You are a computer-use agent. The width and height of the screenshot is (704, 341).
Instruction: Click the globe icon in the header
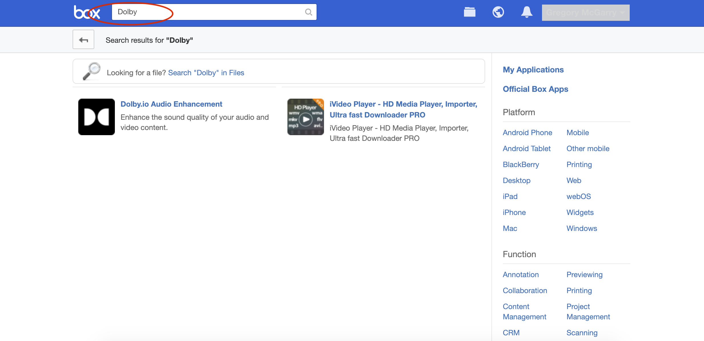[x=498, y=12]
